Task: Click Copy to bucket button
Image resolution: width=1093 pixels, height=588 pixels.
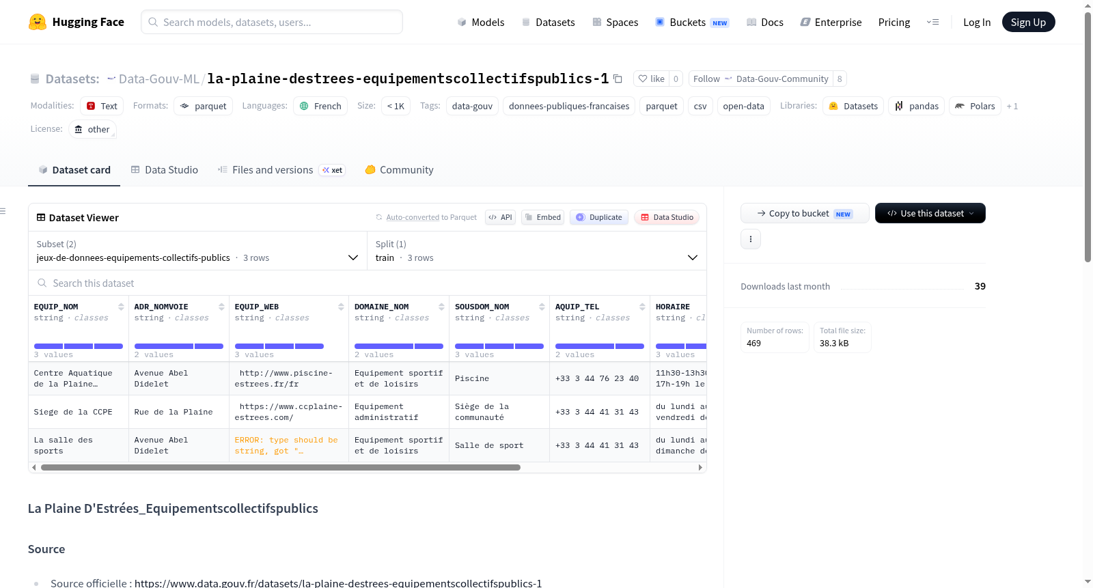Action: tap(805, 213)
